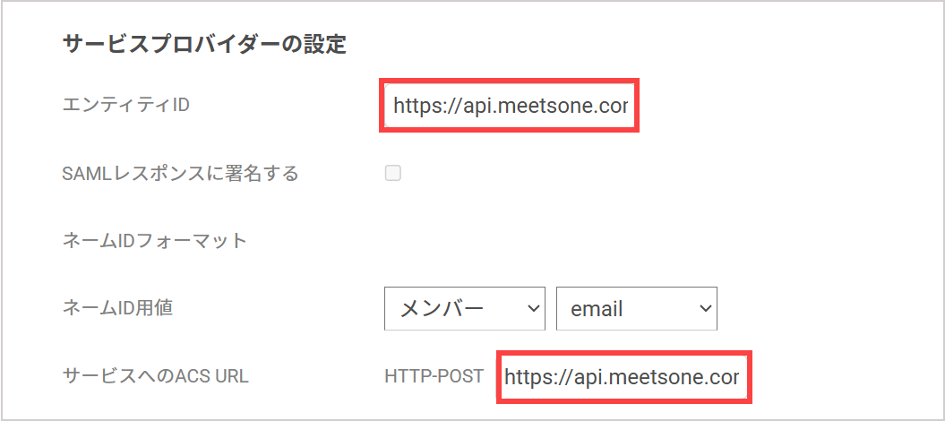Click the HTTP-POST binding label
The width and height of the screenshot is (945, 421).
(434, 376)
